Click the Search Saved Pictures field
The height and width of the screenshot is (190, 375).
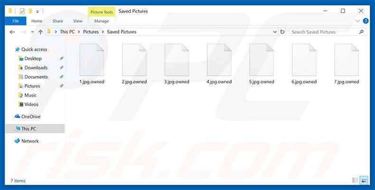(328, 32)
